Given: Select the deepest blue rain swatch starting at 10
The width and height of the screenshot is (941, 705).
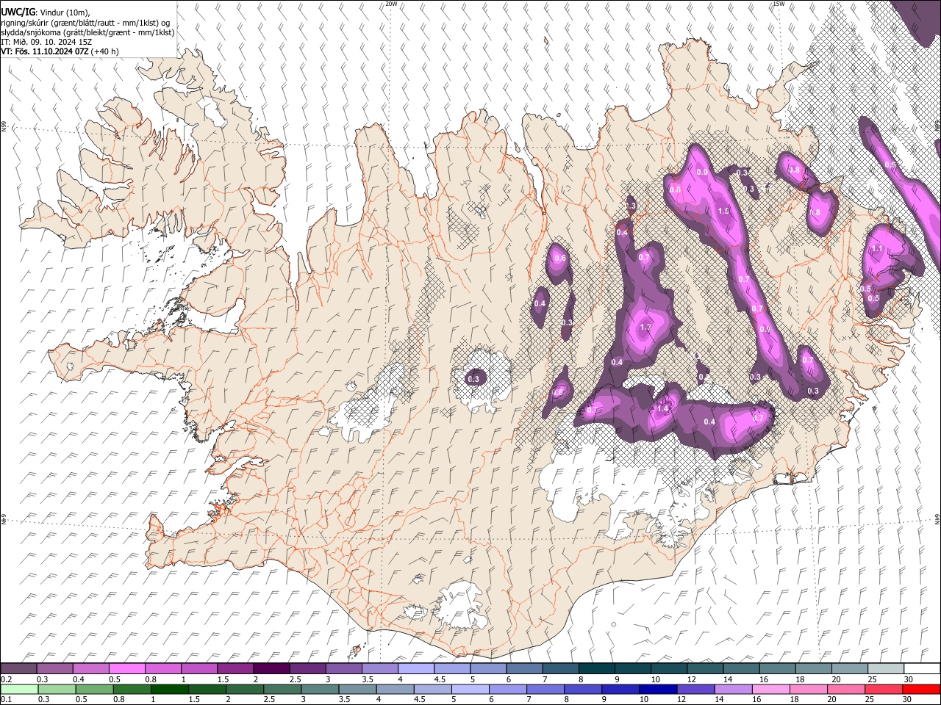Looking at the screenshot, I should (658, 690).
